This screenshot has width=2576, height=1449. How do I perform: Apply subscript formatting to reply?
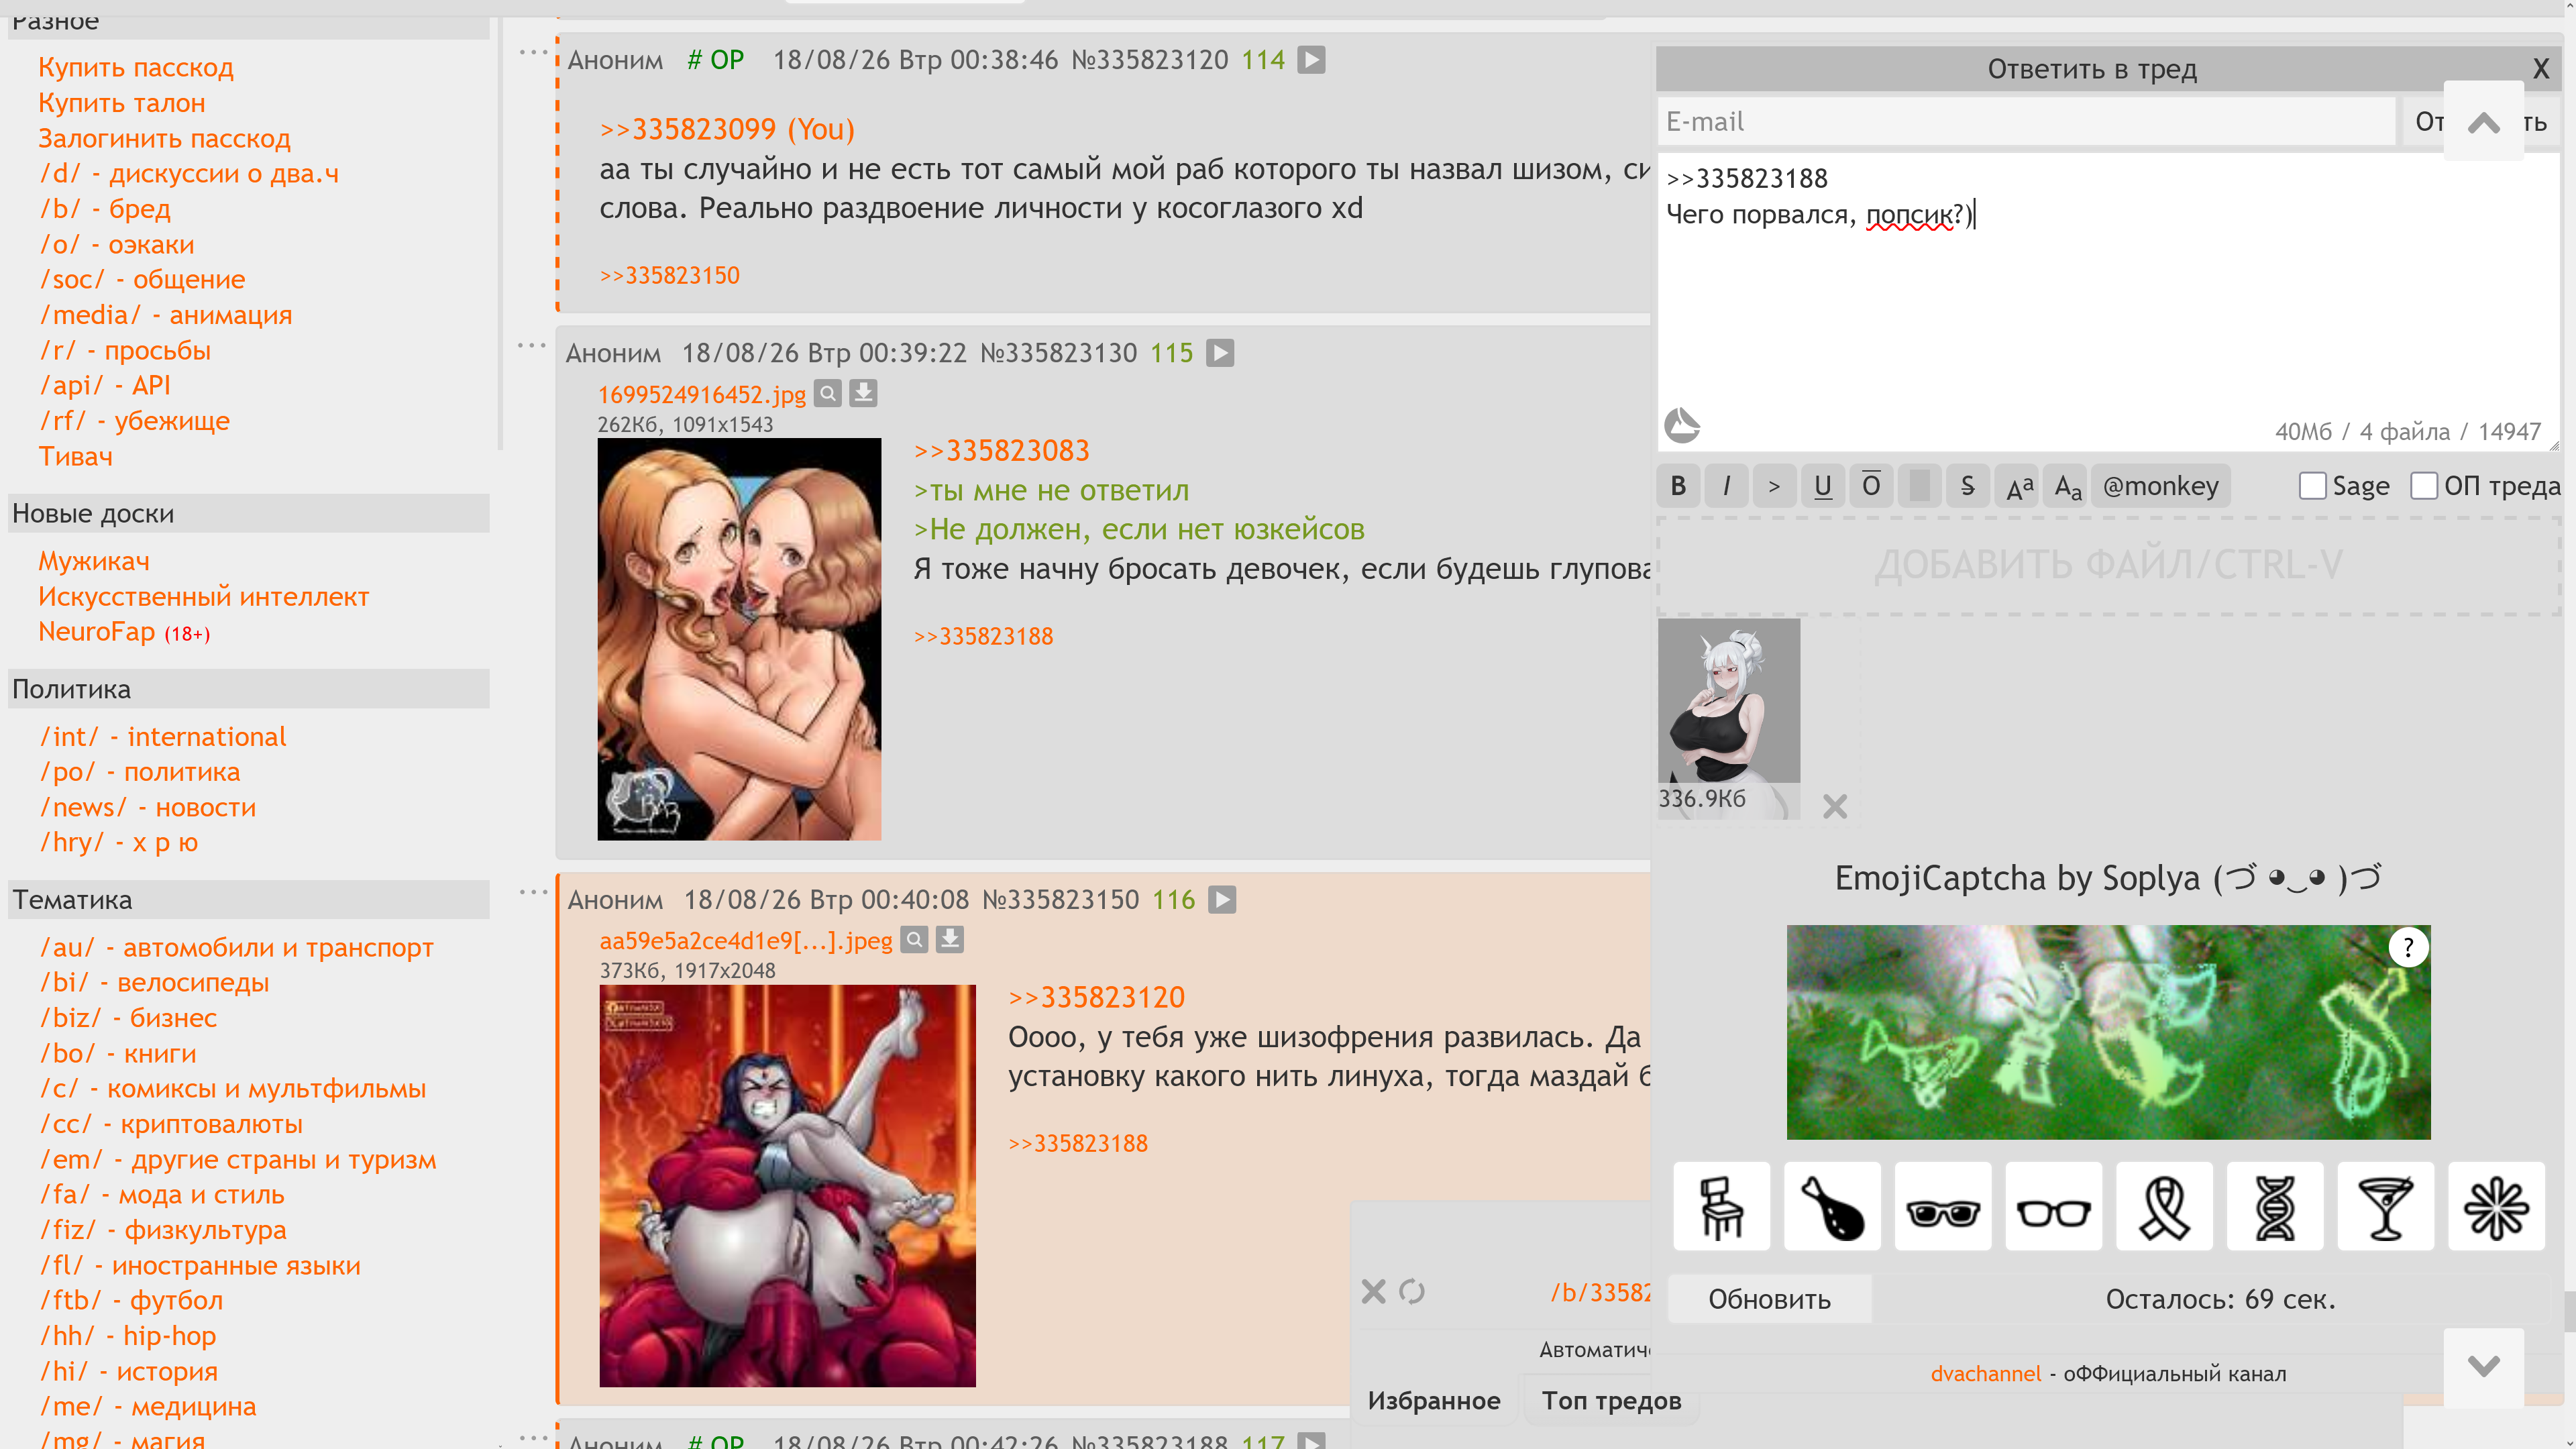point(2067,486)
